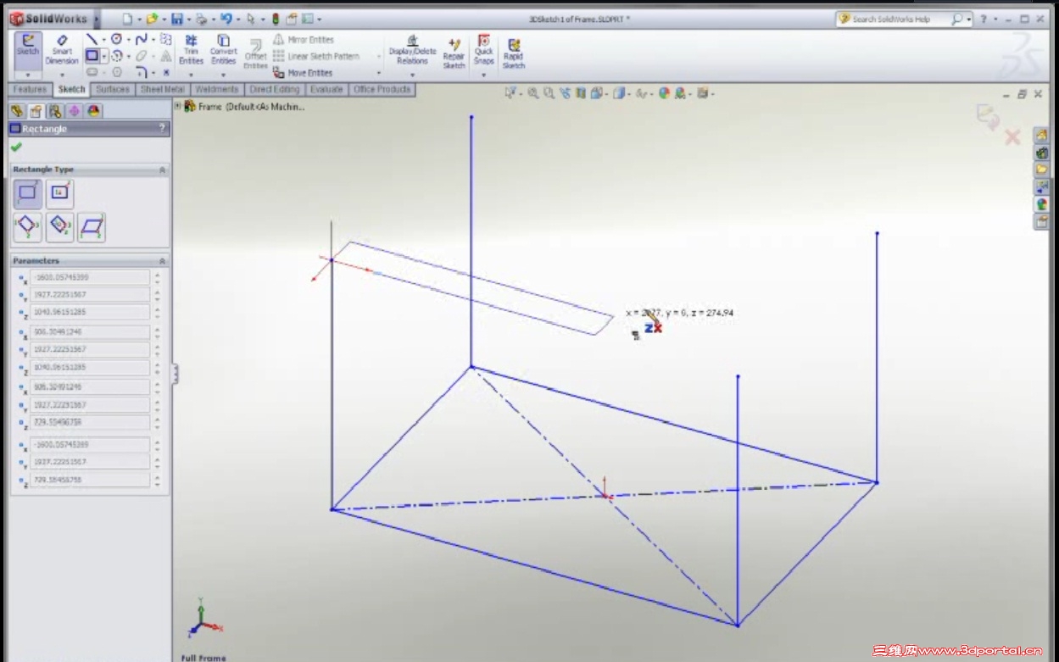Click Convert Entities tool
The width and height of the screenshot is (1059, 662).
pos(223,50)
